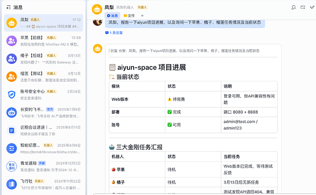
Task: Open the 1 条回复 thread link
Action: (x=114, y=33)
